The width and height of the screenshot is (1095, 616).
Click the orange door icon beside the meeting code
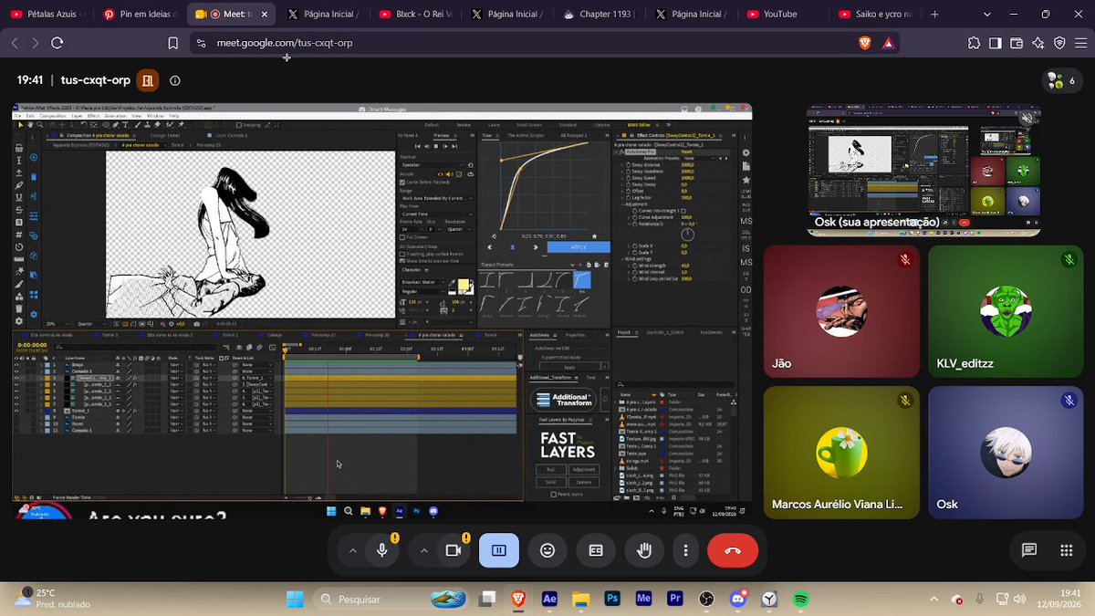coord(148,80)
